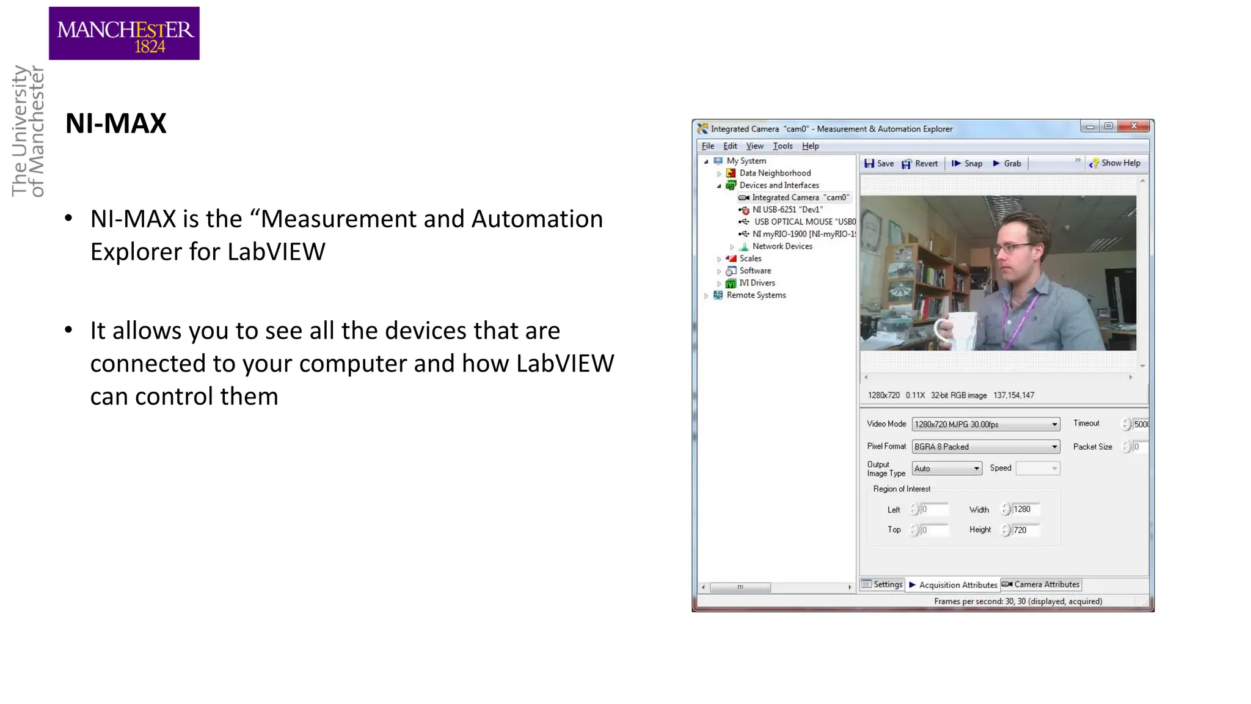The height and width of the screenshot is (704, 1251).
Task: Click the Top region stepper arrows
Action: coord(914,530)
